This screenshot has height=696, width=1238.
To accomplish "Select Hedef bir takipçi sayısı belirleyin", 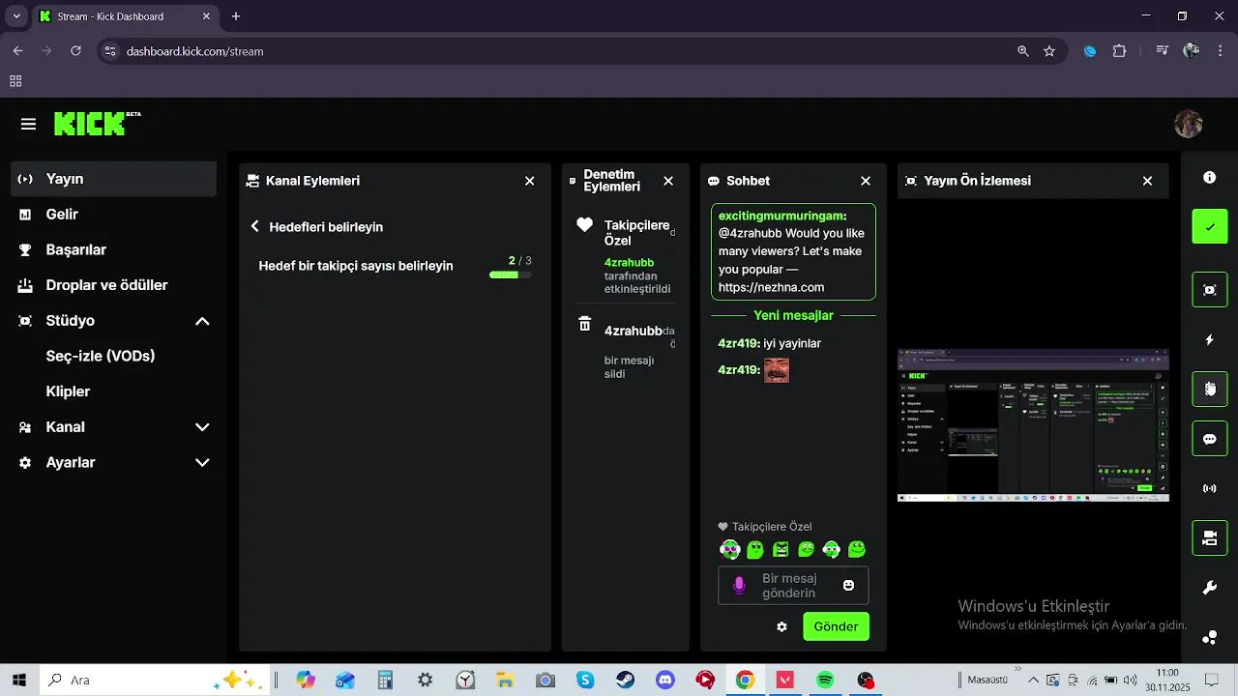I will point(356,266).
